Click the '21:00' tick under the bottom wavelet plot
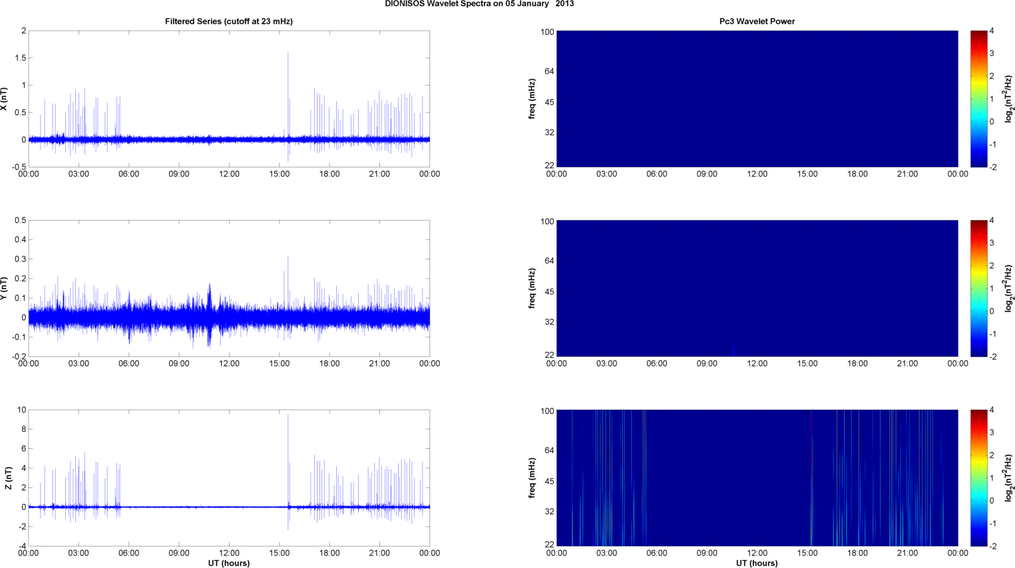 [908, 553]
